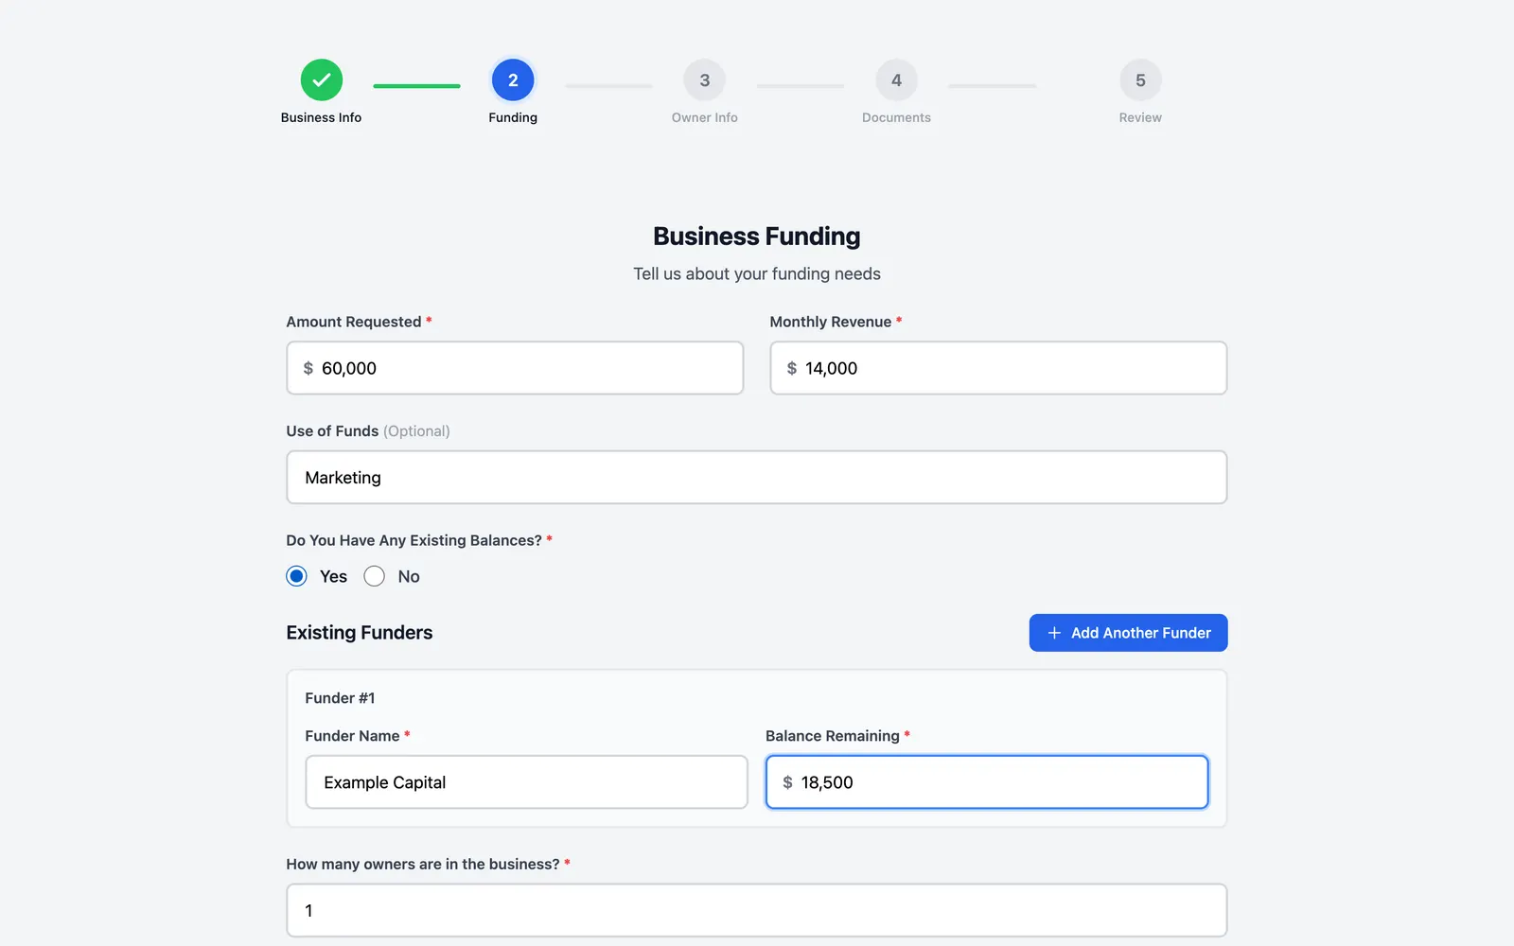Image resolution: width=1514 pixels, height=946 pixels.
Task: Click 'Tell us about your funding needs' text
Action: (757, 274)
